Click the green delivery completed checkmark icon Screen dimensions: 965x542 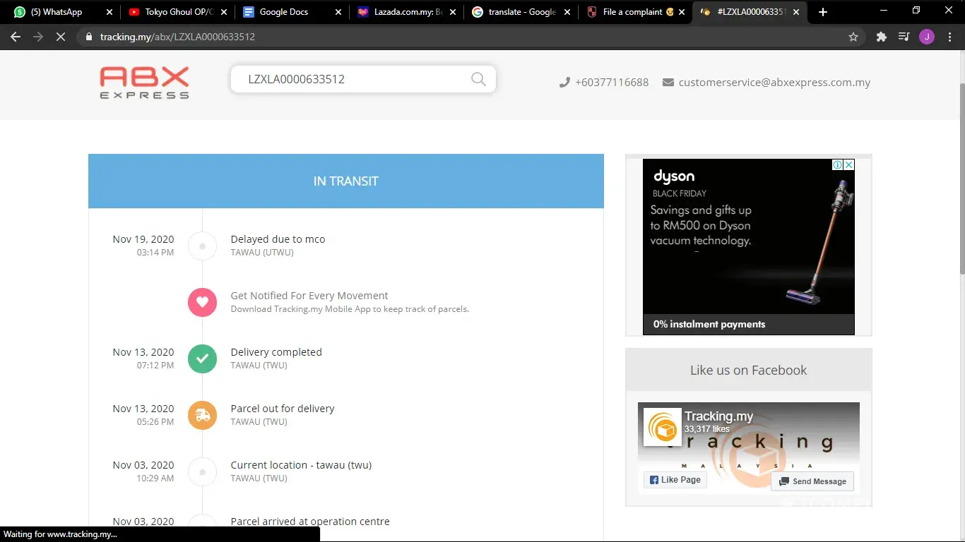coord(202,359)
